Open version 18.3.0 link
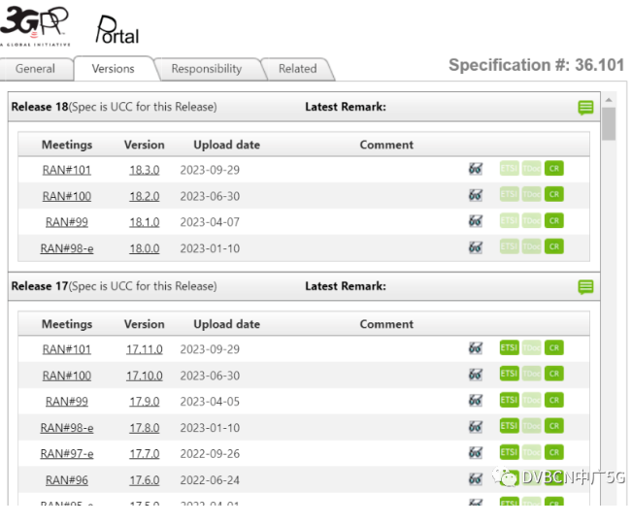Viewport: 632px width, 524px height. click(145, 169)
